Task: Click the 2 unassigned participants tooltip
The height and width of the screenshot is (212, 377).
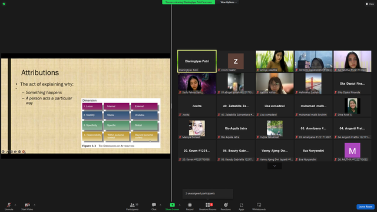Action: tap(208, 194)
